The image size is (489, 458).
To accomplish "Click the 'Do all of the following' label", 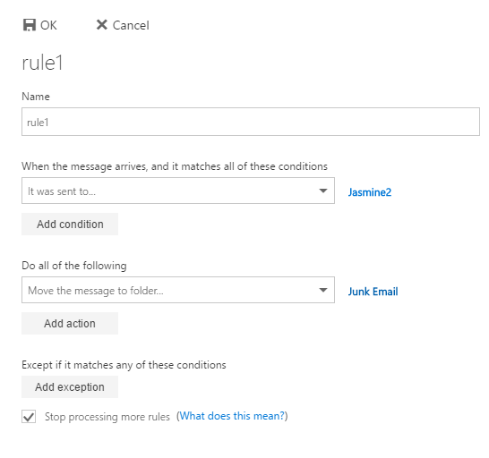I will [x=74, y=266].
